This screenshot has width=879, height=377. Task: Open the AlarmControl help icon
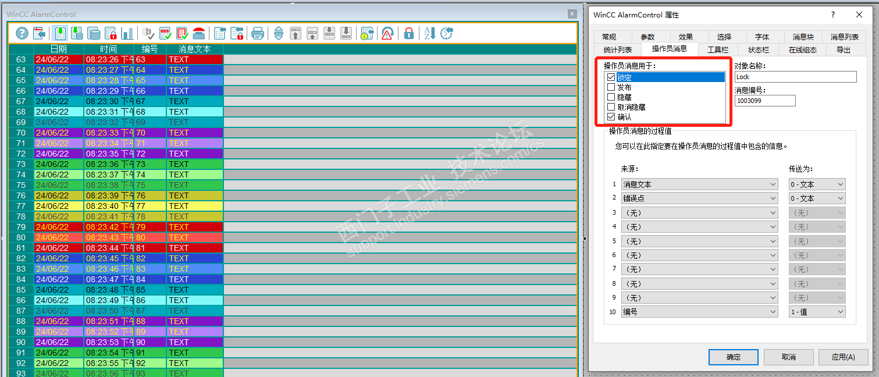point(22,33)
